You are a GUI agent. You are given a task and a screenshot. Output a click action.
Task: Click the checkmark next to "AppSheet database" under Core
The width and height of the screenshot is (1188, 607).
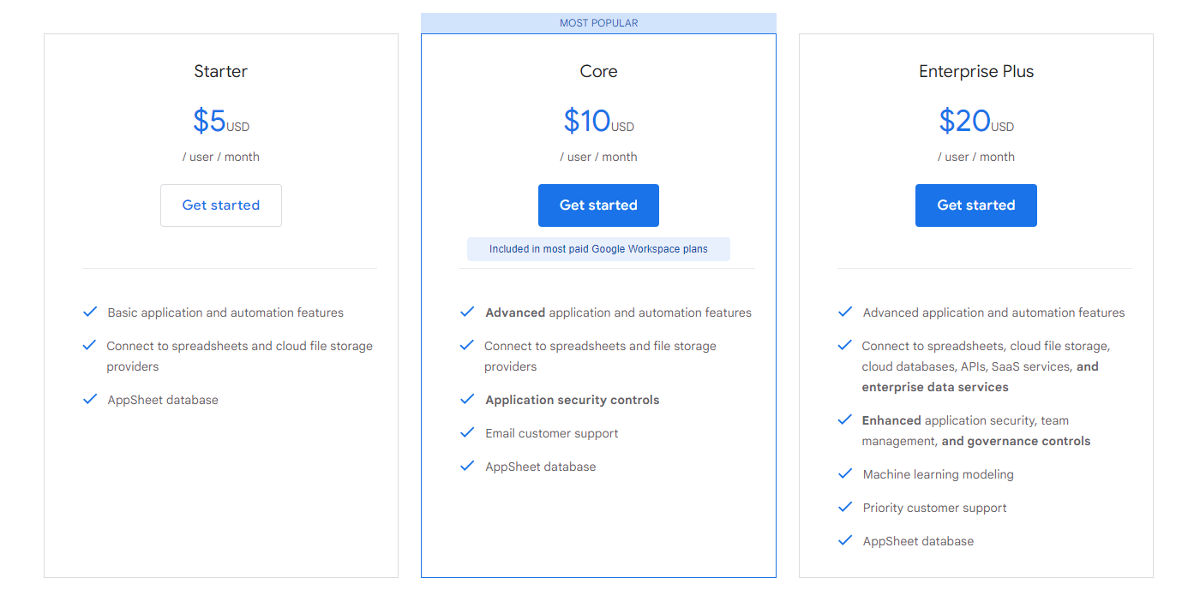(x=467, y=466)
